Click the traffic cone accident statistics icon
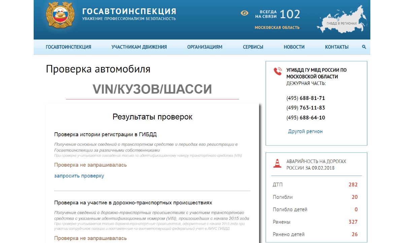Viewport: 404px width, 243px height. click(x=277, y=163)
